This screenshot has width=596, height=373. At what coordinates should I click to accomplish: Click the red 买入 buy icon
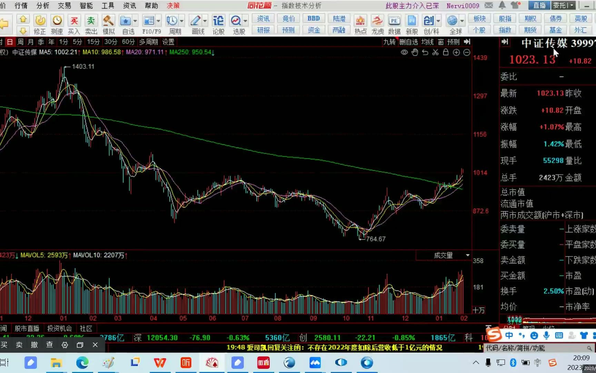(x=74, y=21)
